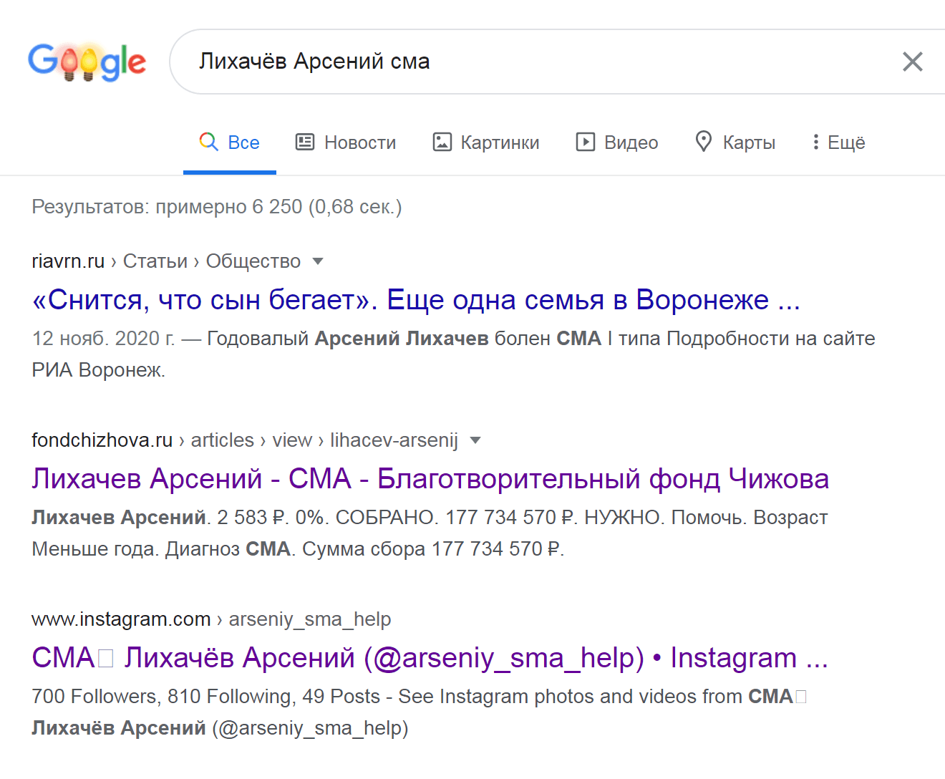This screenshot has width=945, height=779.
Task: Switch to the Видео tab
Action: pos(616,142)
